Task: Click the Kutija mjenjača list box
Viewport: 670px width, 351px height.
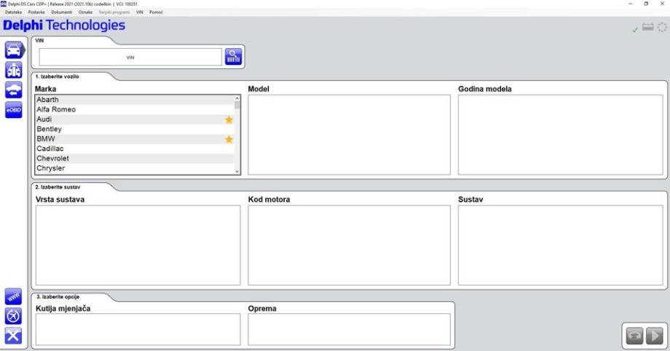Action: pyautogui.click(x=138, y=329)
